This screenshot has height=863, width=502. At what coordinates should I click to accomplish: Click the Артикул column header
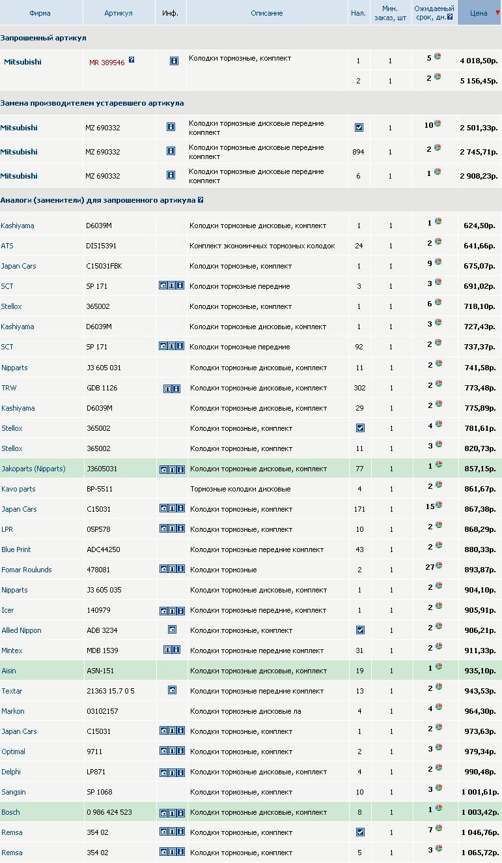tap(119, 13)
